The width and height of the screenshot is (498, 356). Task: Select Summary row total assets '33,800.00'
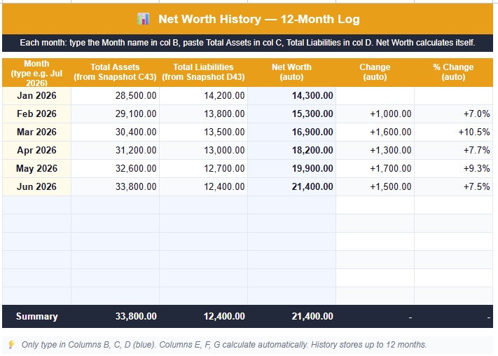point(115,316)
